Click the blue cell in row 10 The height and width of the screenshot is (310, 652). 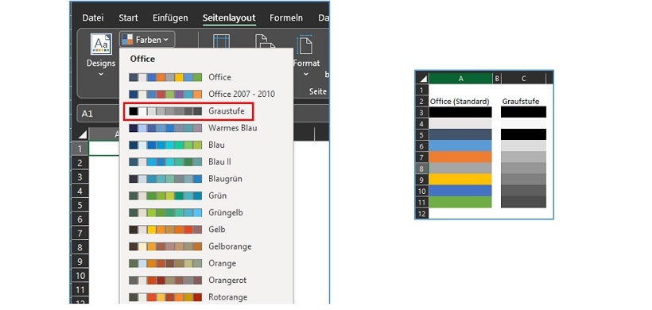[460, 191]
